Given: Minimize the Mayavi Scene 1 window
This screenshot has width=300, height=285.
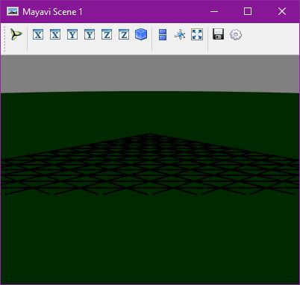Looking at the screenshot, I should [x=214, y=11].
